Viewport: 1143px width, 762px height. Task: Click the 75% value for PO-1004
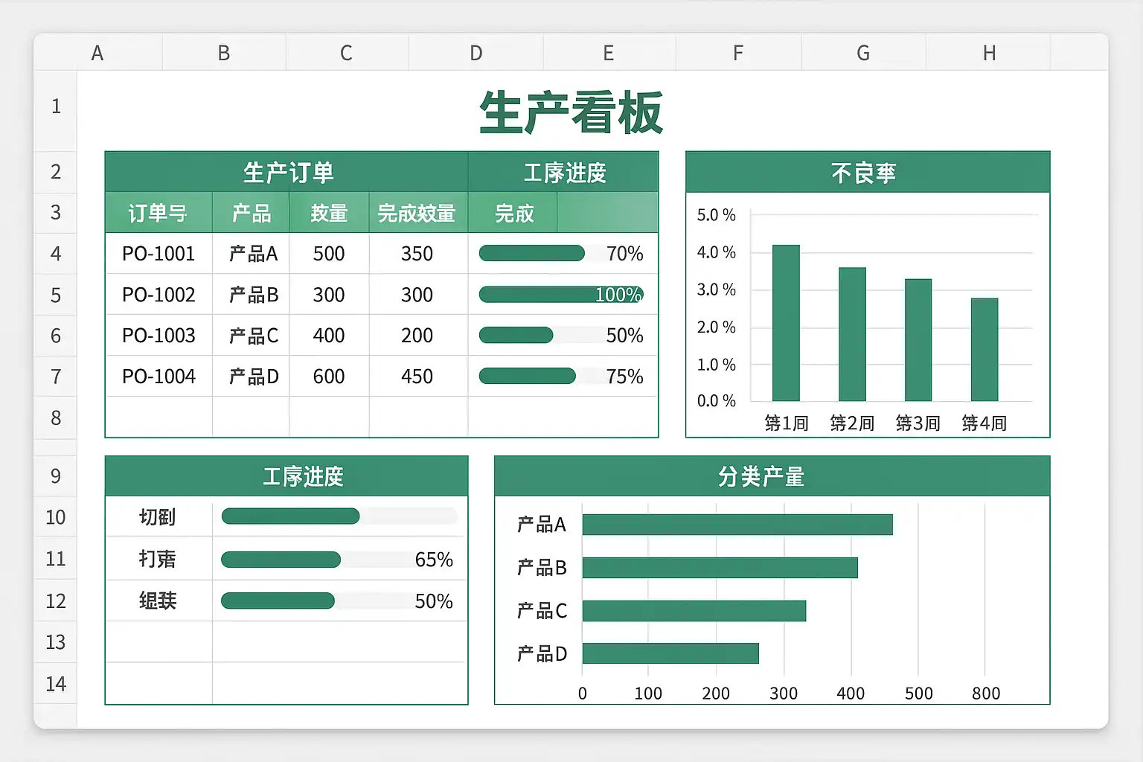pyautogui.click(x=625, y=377)
